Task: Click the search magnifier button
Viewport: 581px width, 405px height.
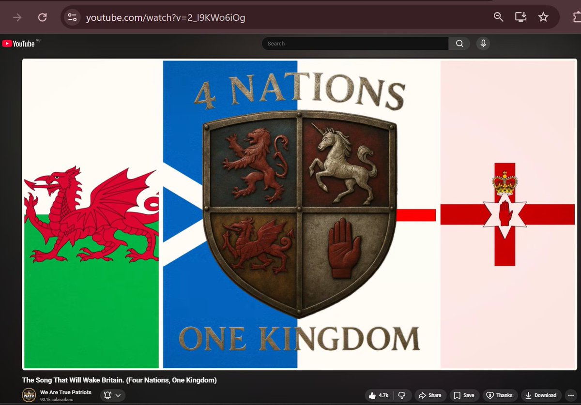Action: tap(459, 44)
